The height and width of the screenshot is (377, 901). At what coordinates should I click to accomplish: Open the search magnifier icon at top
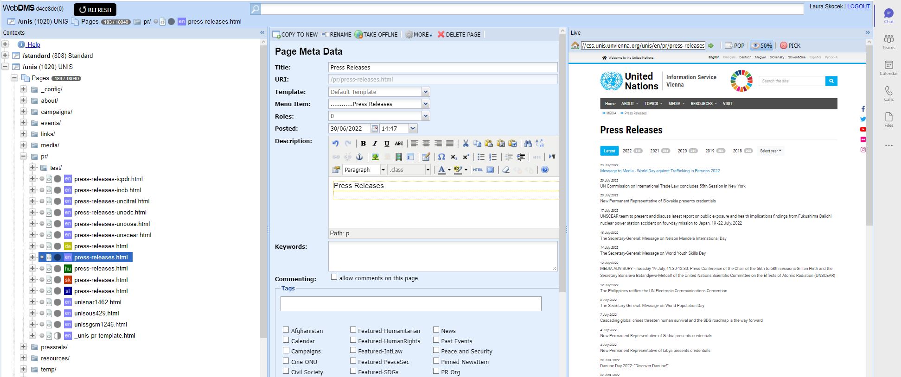[x=255, y=9]
